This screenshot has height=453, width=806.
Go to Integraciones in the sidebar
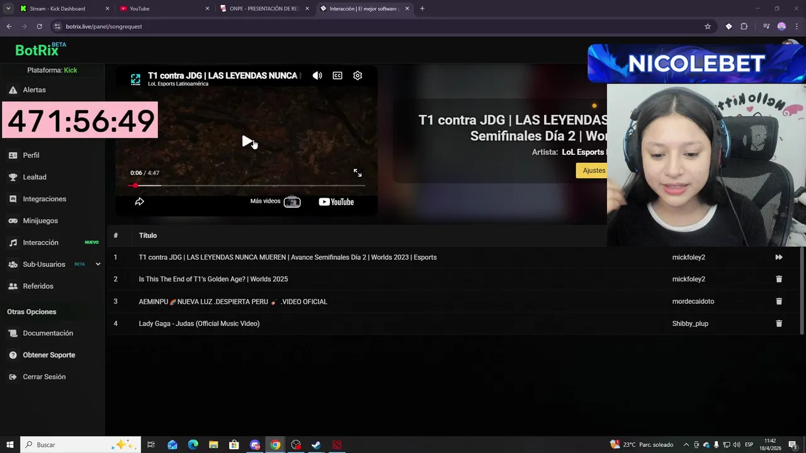point(44,199)
